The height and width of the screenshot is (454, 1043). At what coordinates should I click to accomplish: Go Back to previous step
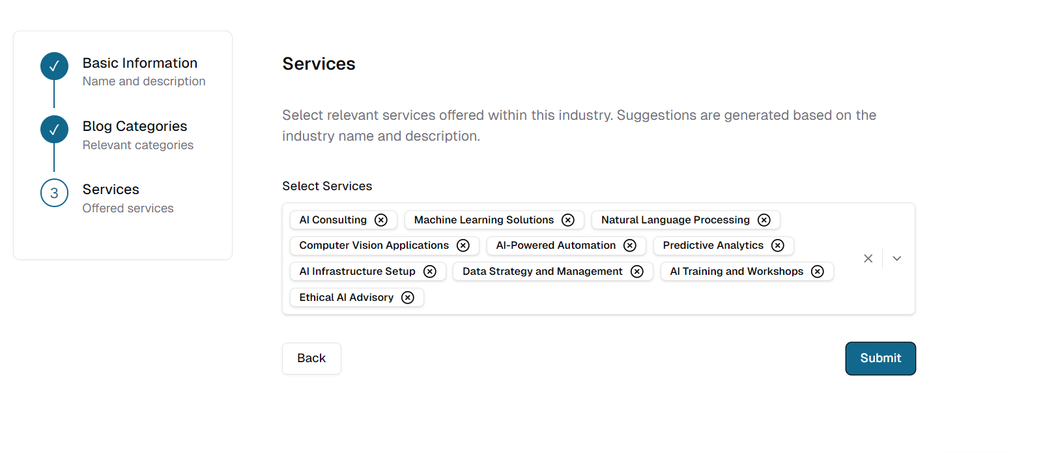coord(311,358)
